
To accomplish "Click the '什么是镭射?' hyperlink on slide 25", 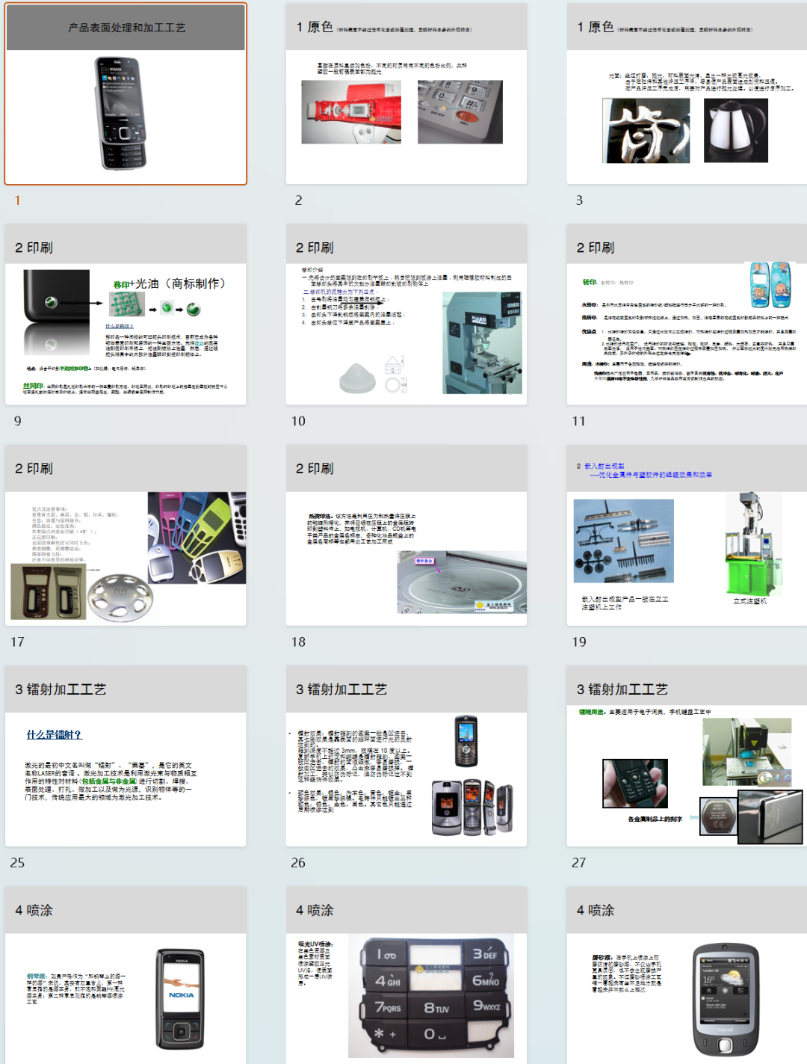I will pos(55,735).
